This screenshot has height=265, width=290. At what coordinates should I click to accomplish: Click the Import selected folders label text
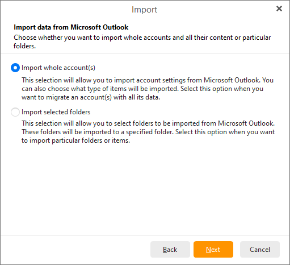click(x=56, y=112)
